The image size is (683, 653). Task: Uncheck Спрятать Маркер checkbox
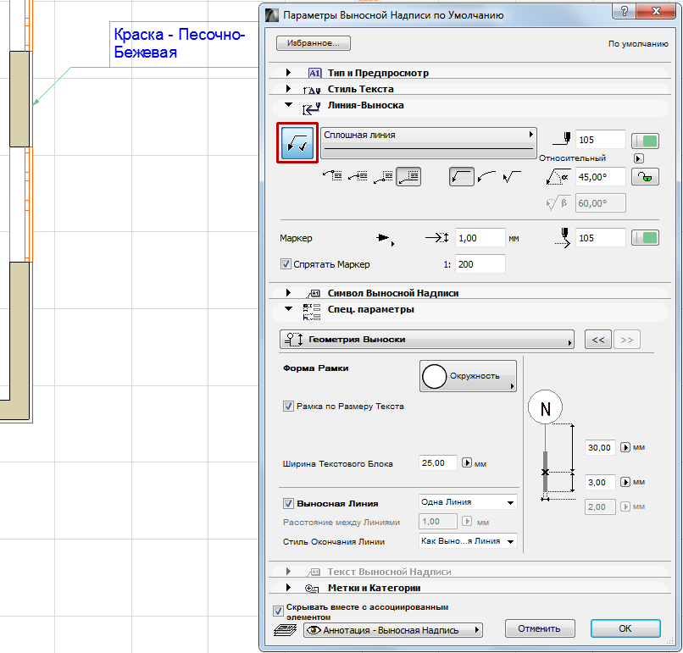pyautogui.click(x=286, y=264)
